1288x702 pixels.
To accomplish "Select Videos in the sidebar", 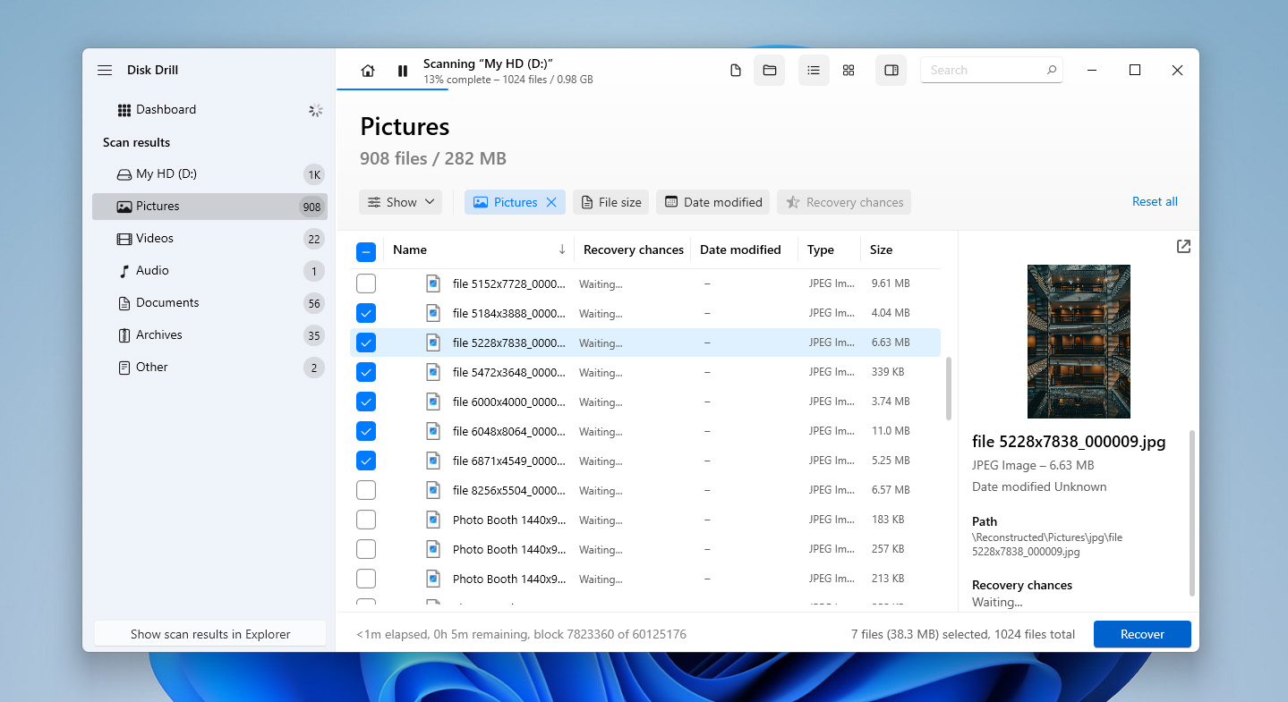I will [155, 238].
